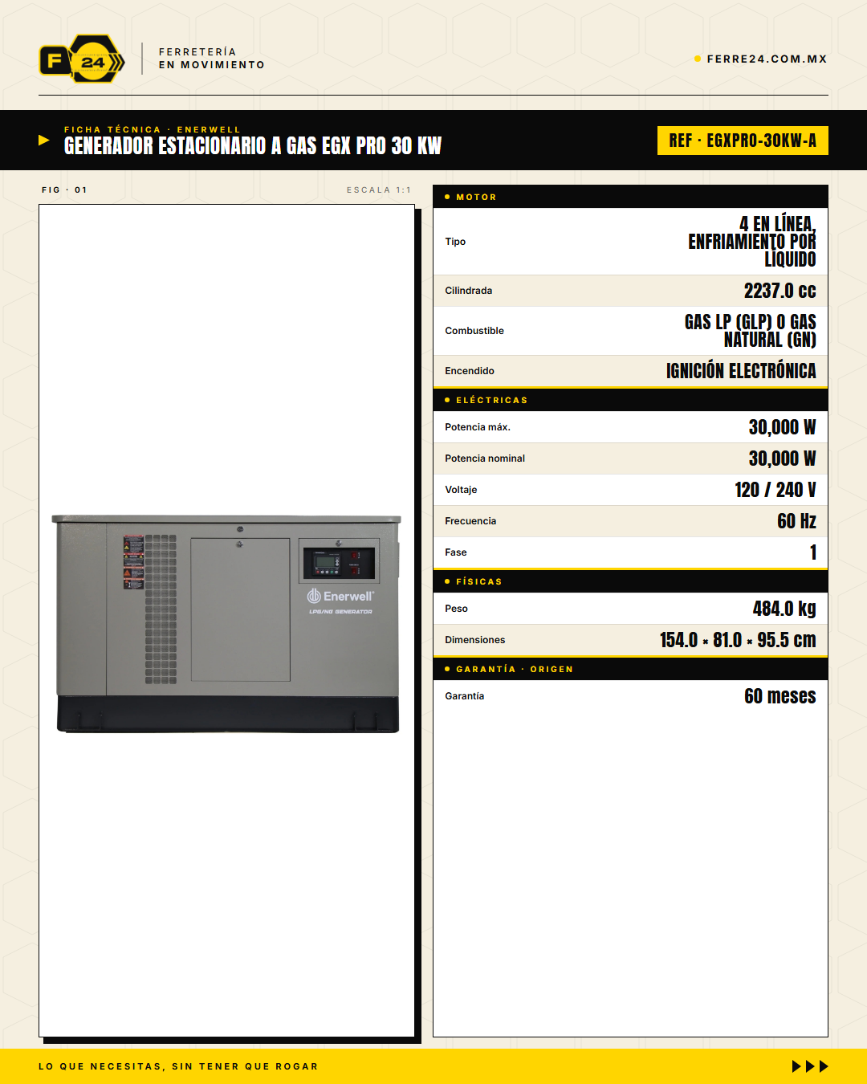Click the value '2237.0 cc'
This screenshot has width=867, height=1084.
[779, 291]
